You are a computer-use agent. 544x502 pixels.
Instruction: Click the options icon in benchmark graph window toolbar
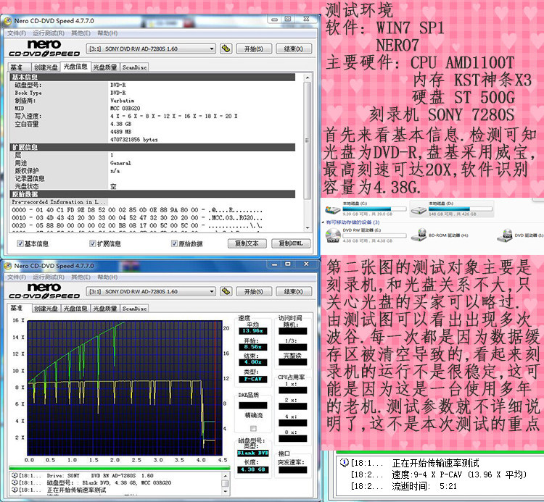226,291
